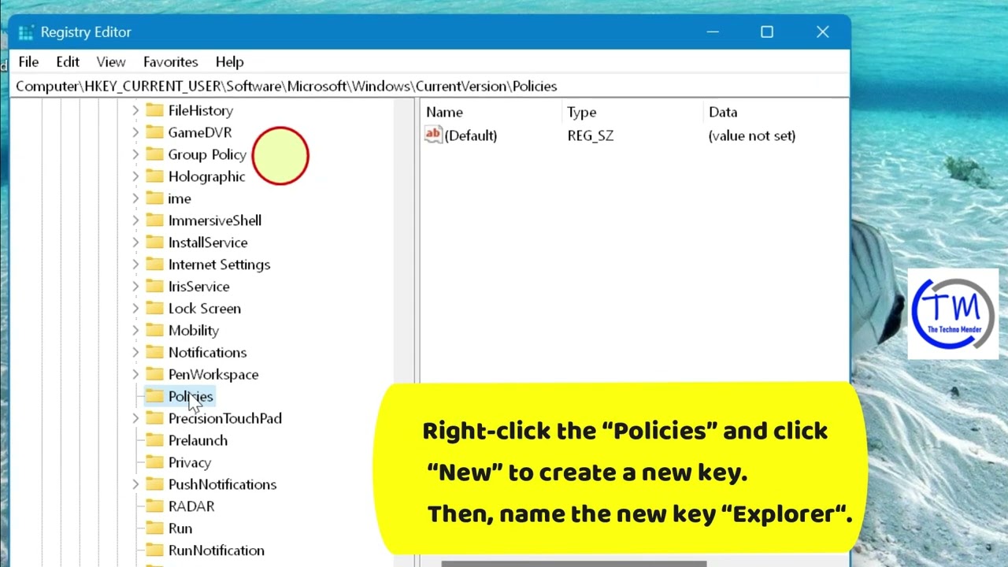The height and width of the screenshot is (567, 1008).
Task: Open the Help menu
Action: pyautogui.click(x=229, y=61)
